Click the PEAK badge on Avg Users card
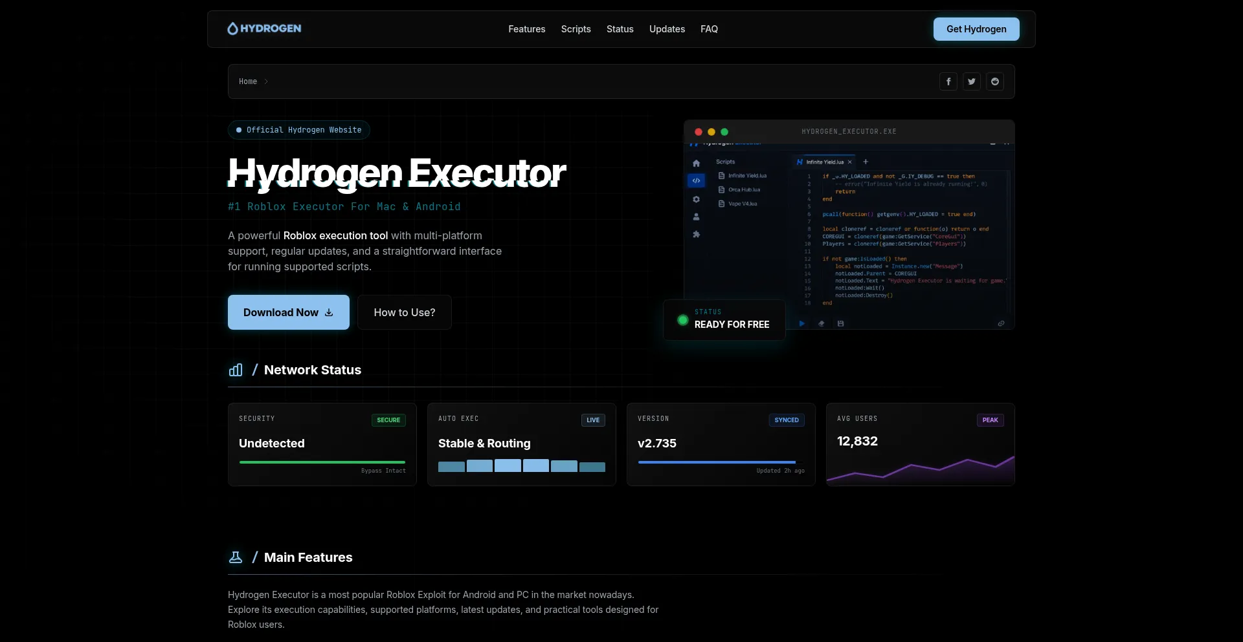1243x642 pixels. 991,420
